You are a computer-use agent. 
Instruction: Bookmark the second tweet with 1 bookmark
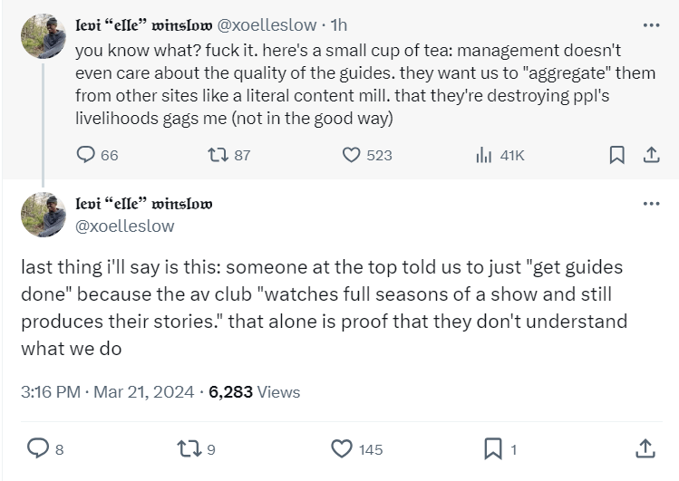tap(493, 447)
